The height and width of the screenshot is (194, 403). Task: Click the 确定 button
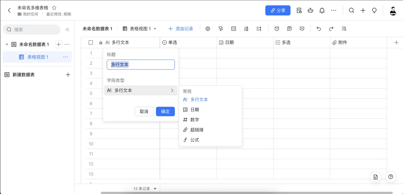165,112
